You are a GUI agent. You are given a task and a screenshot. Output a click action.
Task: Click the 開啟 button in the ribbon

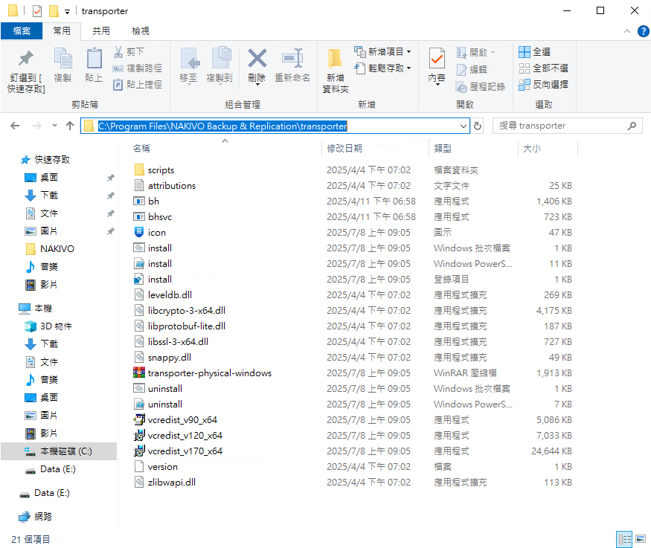[x=475, y=52]
